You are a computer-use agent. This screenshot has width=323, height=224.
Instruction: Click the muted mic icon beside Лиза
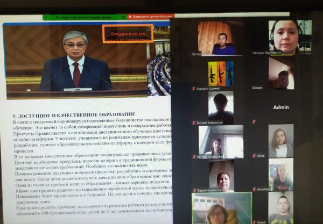(x=254, y=155)
